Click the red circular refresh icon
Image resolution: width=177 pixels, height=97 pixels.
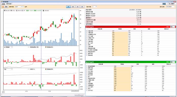pos(3,7)
